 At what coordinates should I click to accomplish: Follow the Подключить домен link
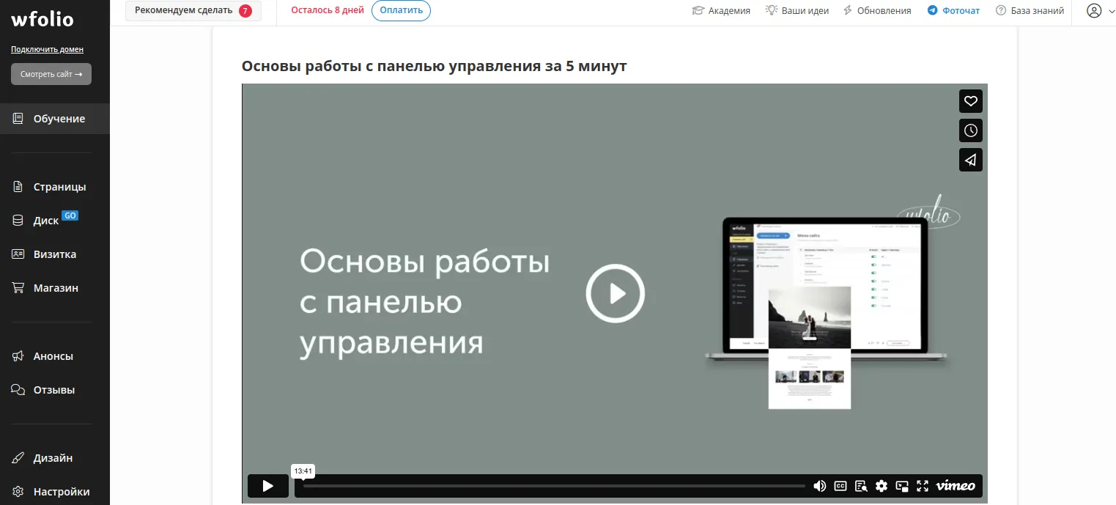click(48, 48)
